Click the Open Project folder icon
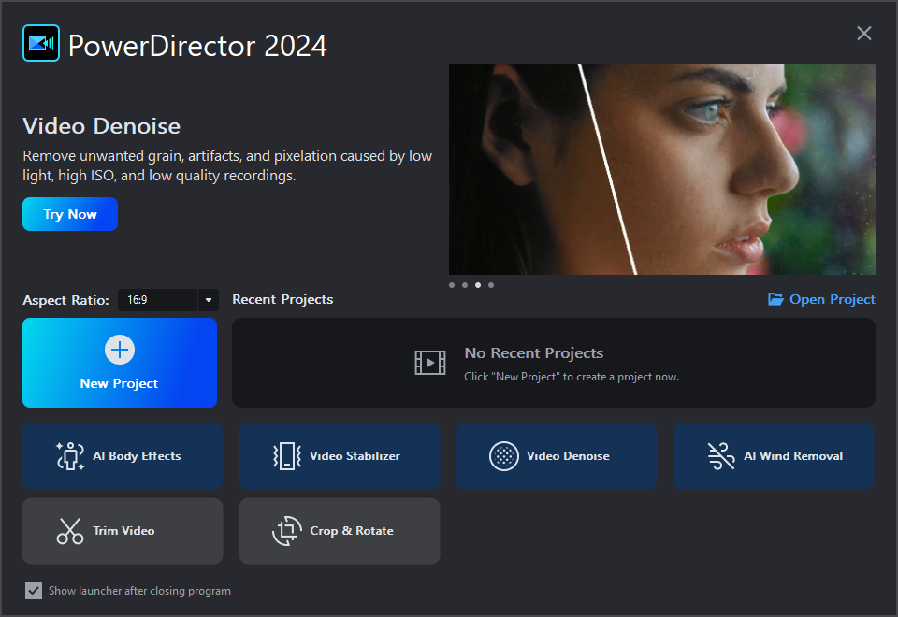Screen dimensions: 898x617 tap(775, 299)
